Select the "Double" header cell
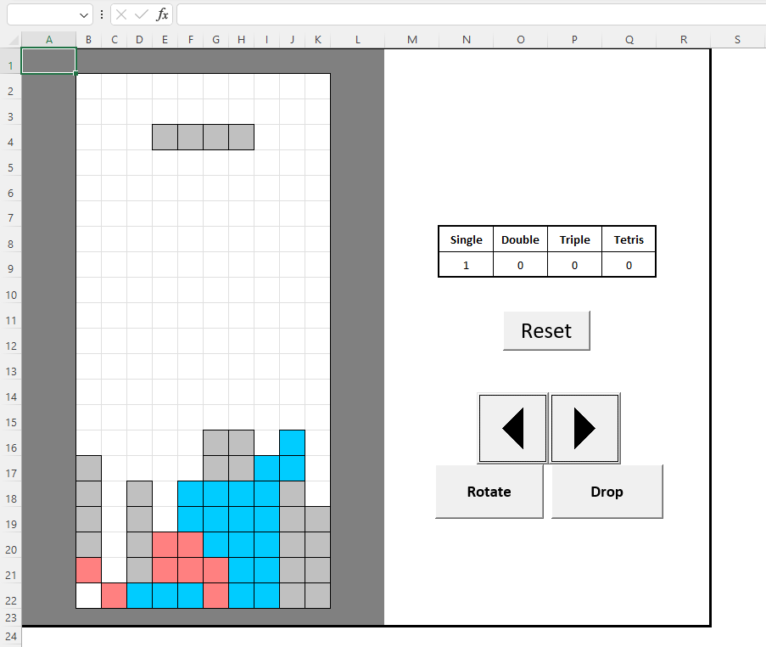The image size is (766, 647). 520,239
